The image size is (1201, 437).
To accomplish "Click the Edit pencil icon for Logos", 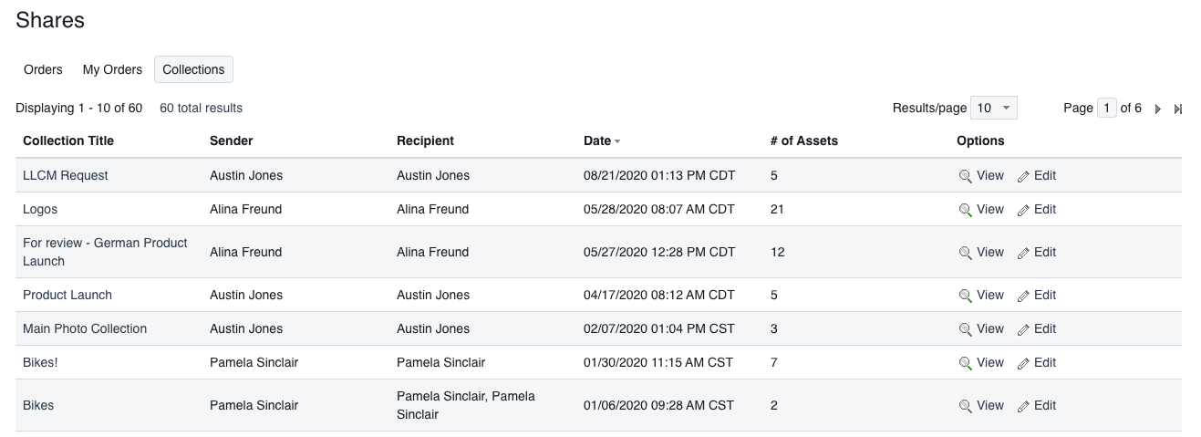I will pos(1023,210).
